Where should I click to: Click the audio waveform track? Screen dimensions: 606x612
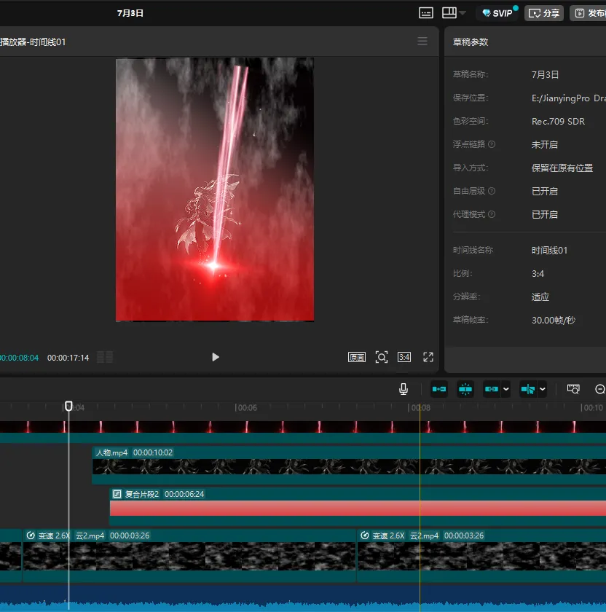coord(303,598)
